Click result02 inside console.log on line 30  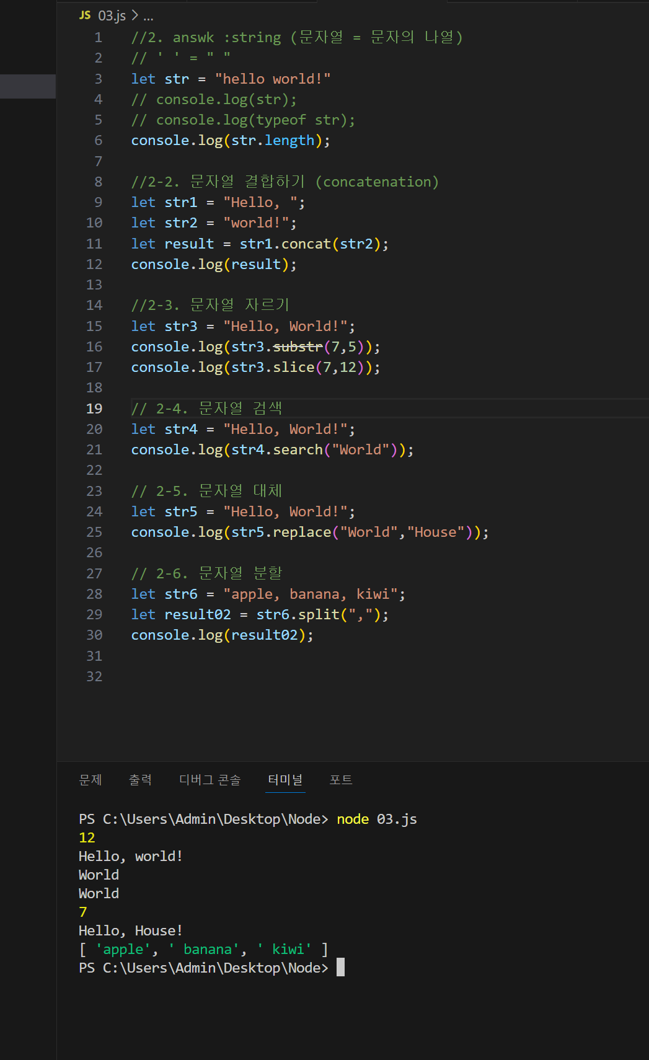point(265,635)
